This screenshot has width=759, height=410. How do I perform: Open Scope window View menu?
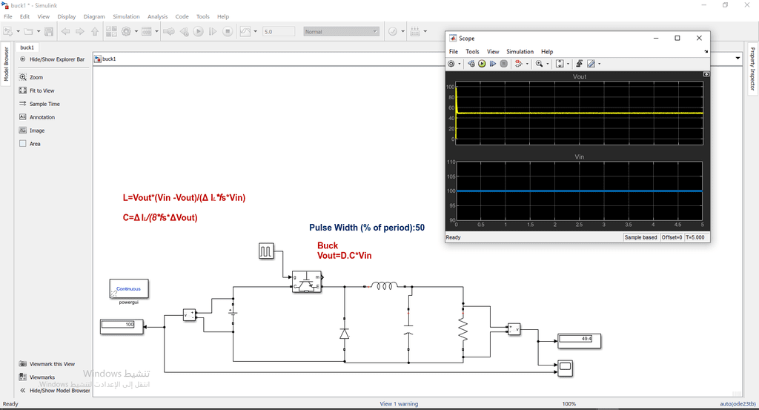click(493, 52)
